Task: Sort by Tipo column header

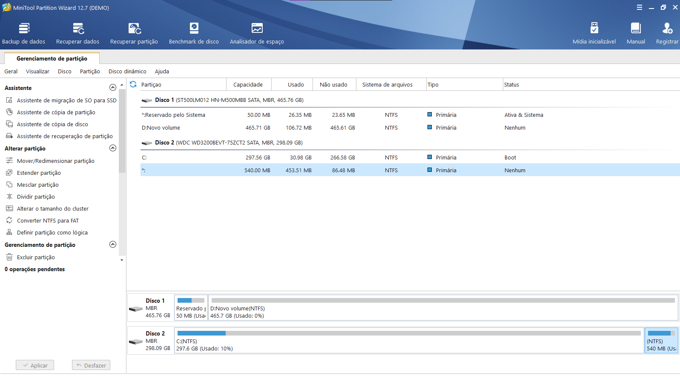Action: [465, 84]
